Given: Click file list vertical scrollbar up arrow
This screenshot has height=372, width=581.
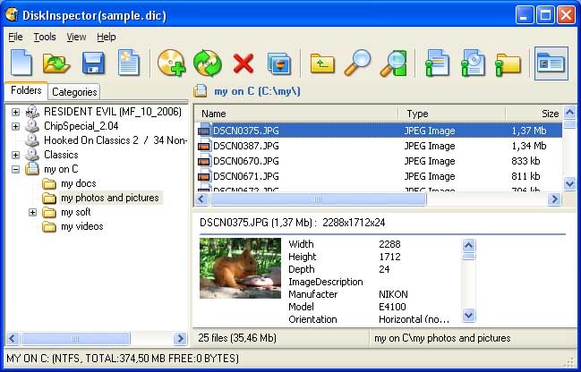Looking at the screenshot, I should (569, 112).
